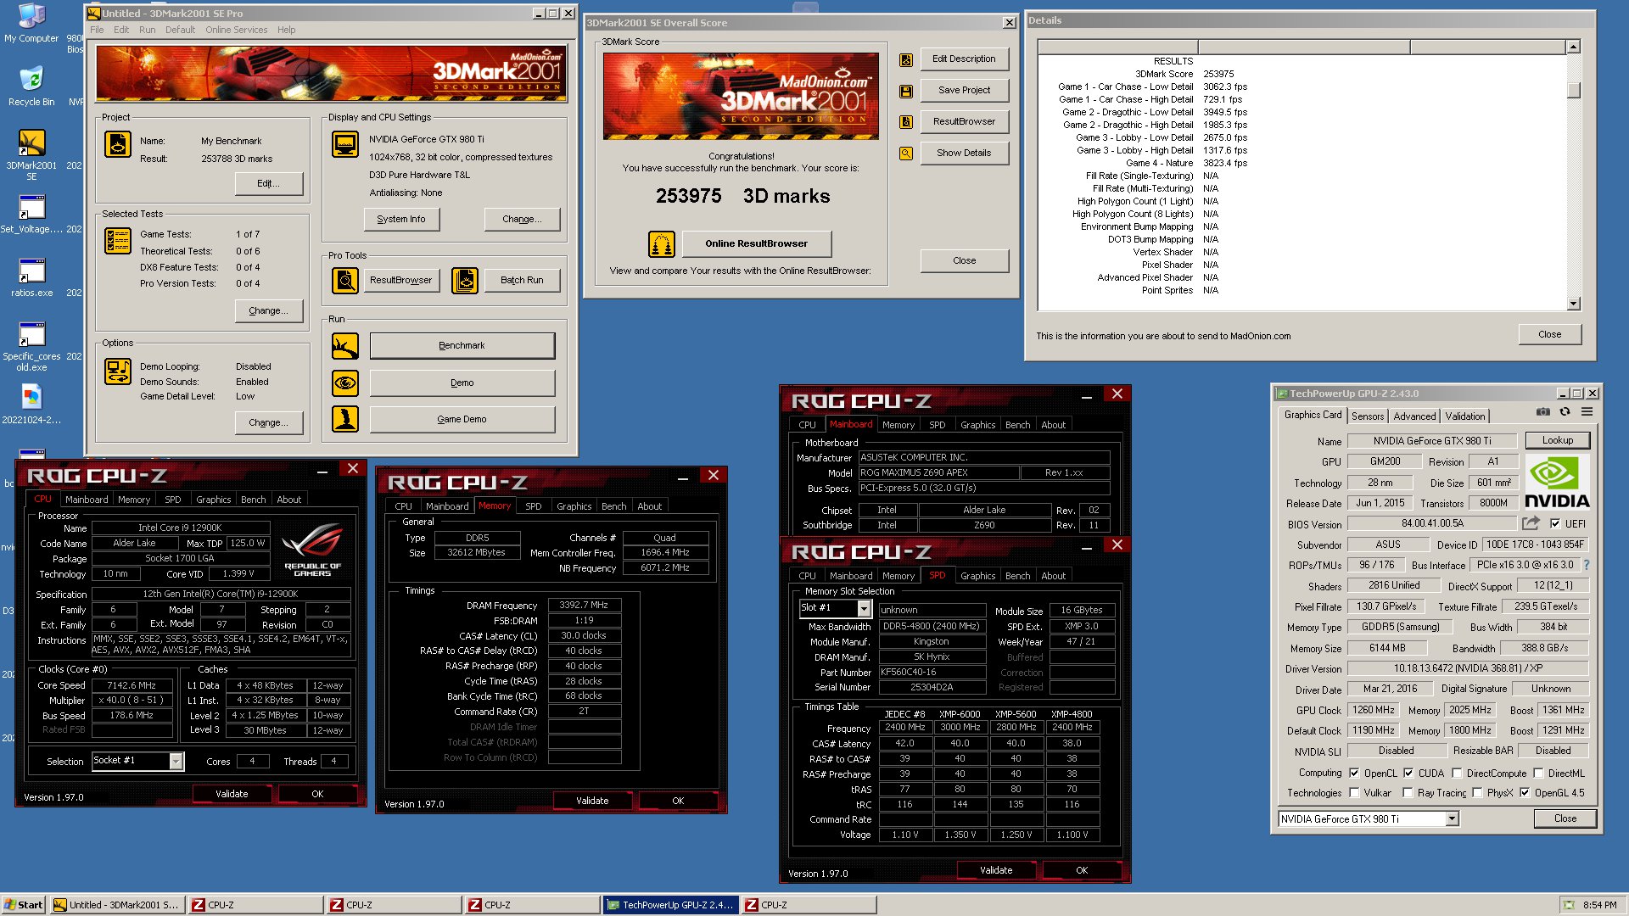Switch to the Advanced tab in GPU-Z
Image resolution: width=1629 pixels, height=916 pixels.
pyautogui.click(x=1414, y=416)
